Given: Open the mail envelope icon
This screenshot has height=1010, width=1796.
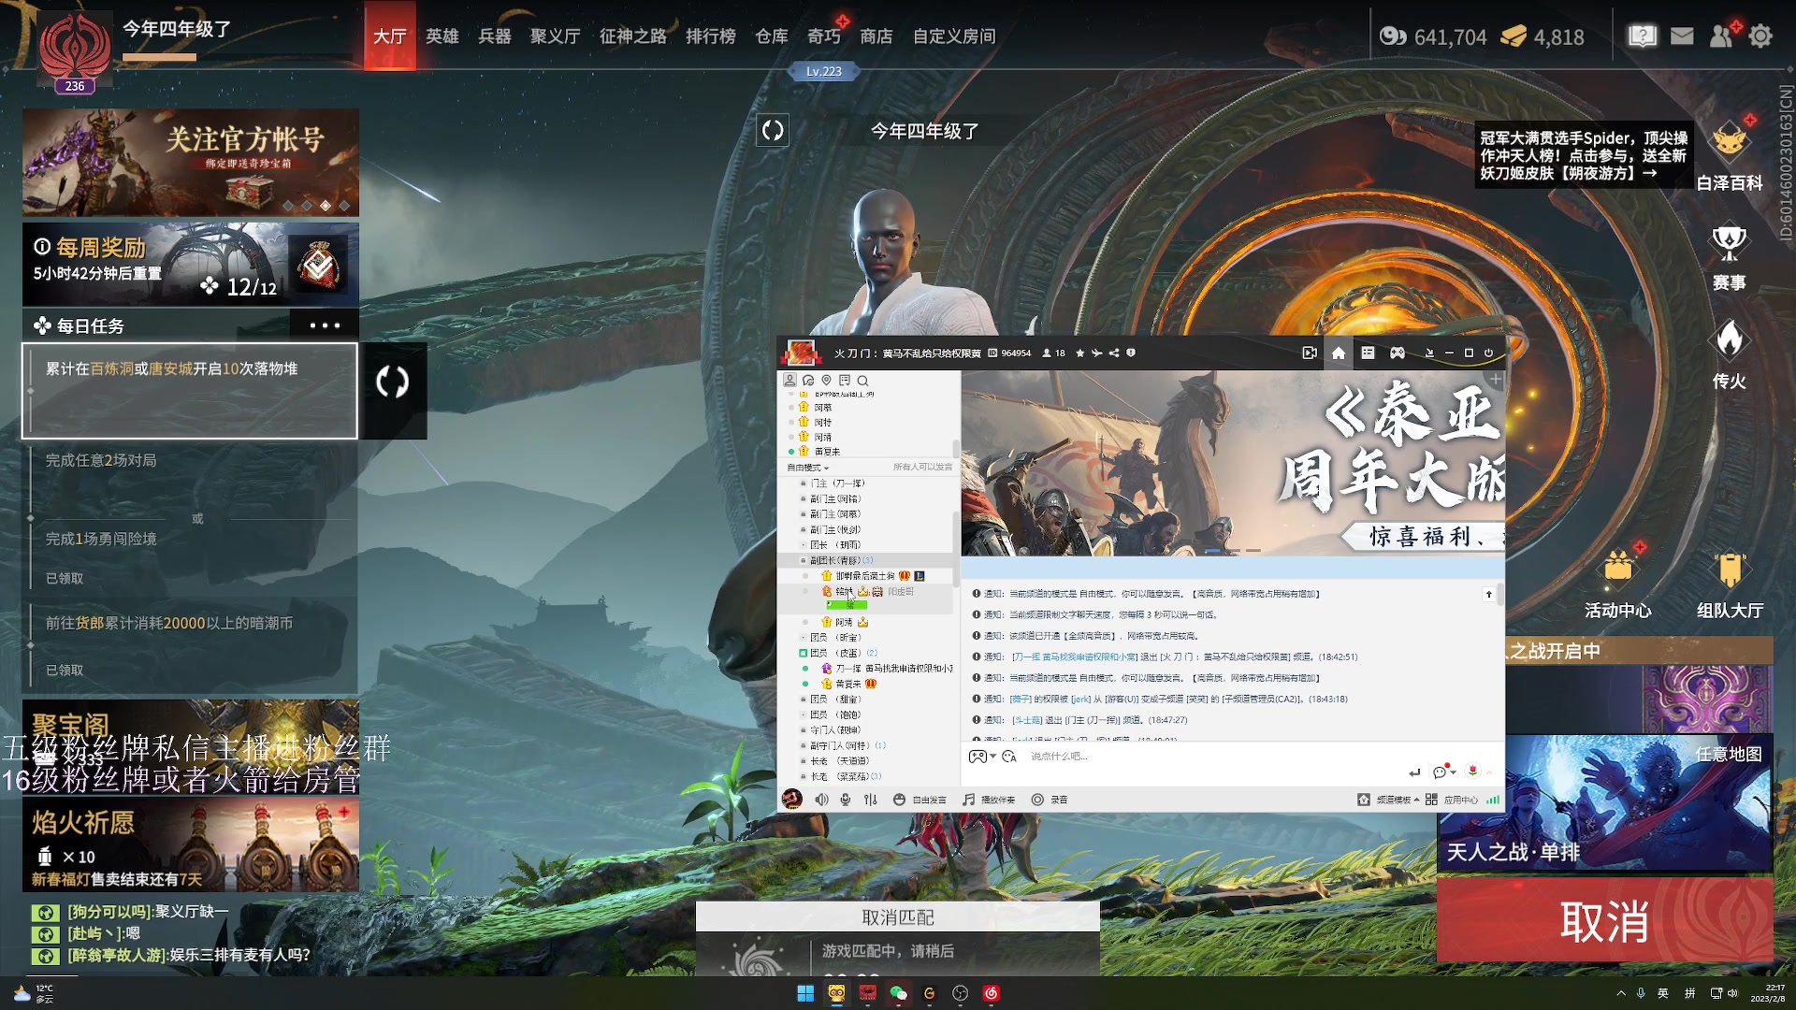Looking at the screenshot, I should tap(1682, 36).
